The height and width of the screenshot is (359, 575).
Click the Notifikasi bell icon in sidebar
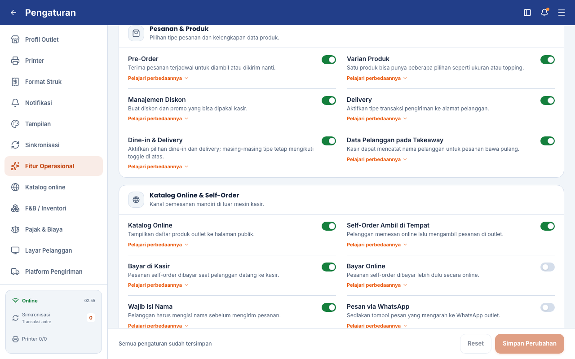[x=15, y=103]
